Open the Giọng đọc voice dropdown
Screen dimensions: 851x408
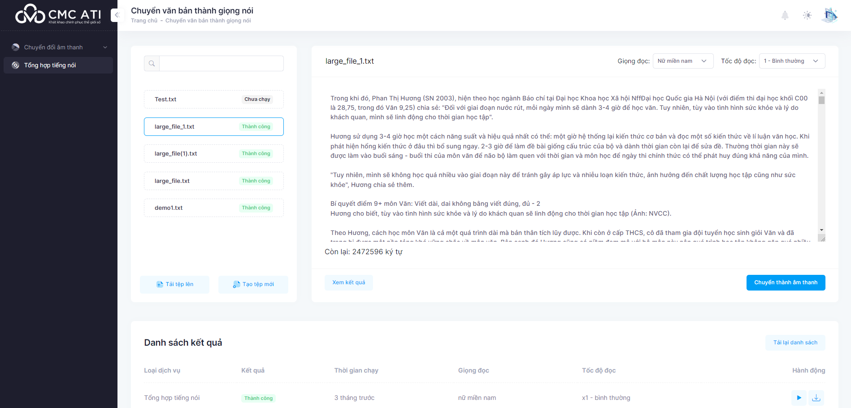click(x=682, y=61)
